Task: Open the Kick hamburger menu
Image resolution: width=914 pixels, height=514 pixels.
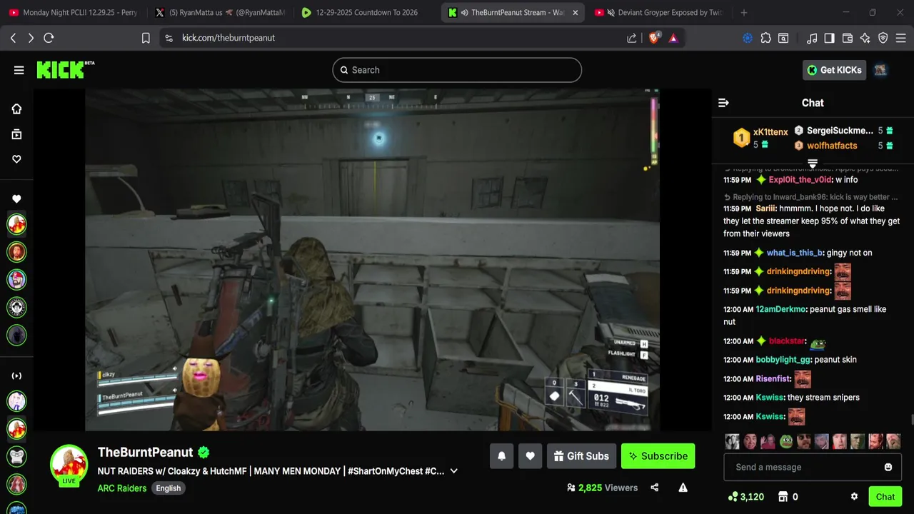Action: pyautogui.click(x=19, y=70)
